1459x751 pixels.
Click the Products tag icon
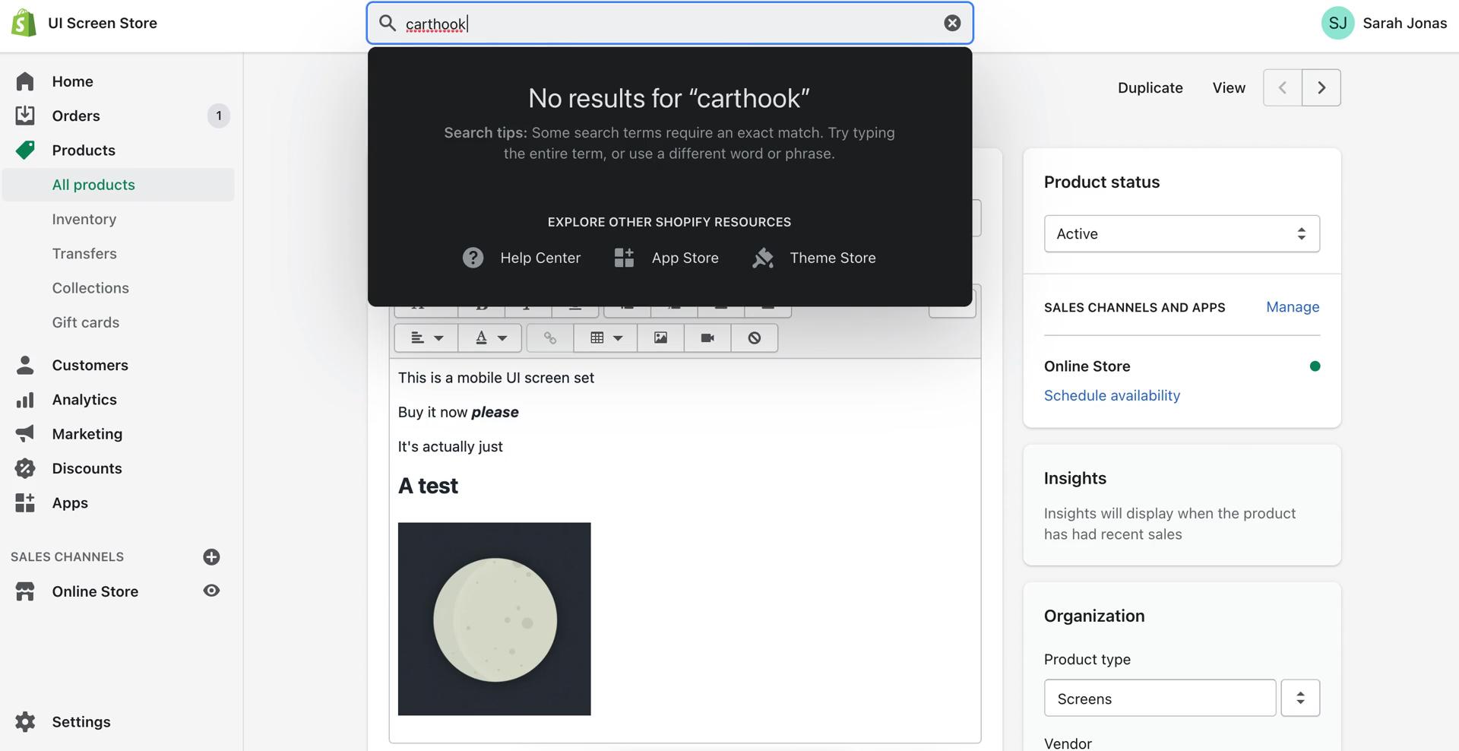[25, 150]
